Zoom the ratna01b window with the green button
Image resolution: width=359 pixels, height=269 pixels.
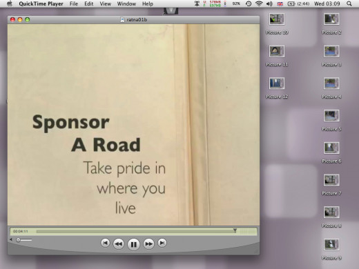pyautogui.click(x=28, y=20)
